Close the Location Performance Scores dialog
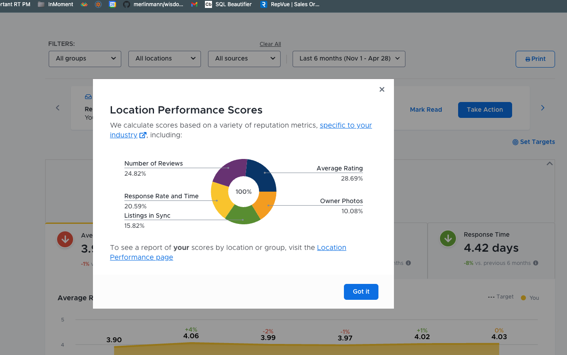This screenshot has width=567, height=355. point(382,89)
